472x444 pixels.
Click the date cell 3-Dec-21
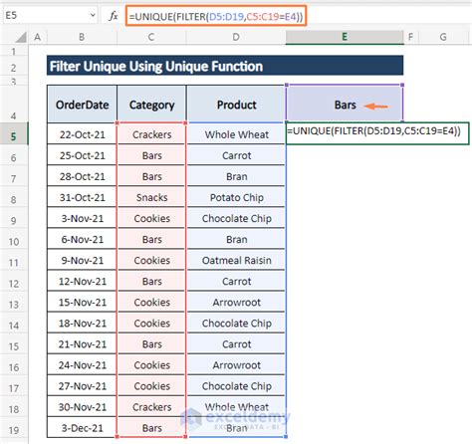coord(82,427)
